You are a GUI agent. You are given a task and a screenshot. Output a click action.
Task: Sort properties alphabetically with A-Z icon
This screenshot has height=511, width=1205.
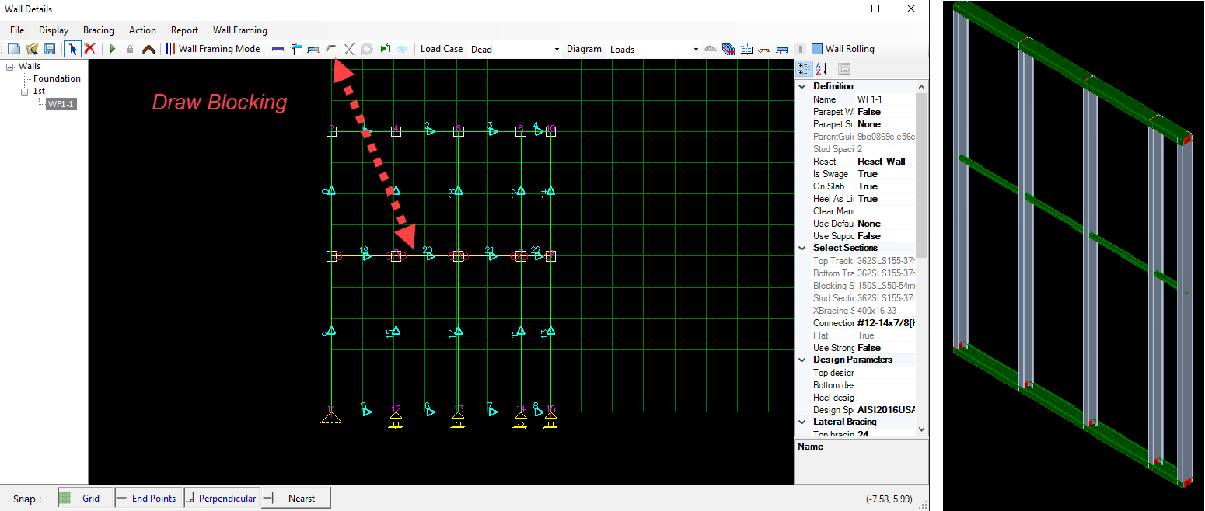822,69
